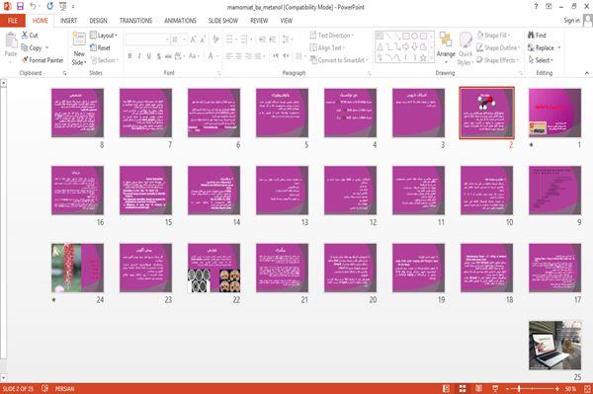Viewport: 593px width, 394px height.
Task: Click the Format Painter brush icon
Action: (25, 60)
